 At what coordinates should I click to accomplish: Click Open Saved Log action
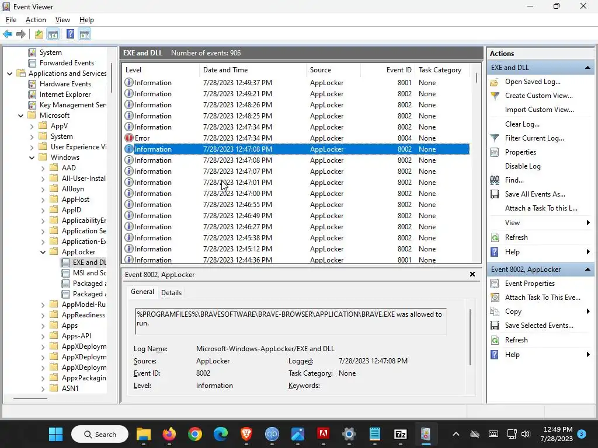533,82
